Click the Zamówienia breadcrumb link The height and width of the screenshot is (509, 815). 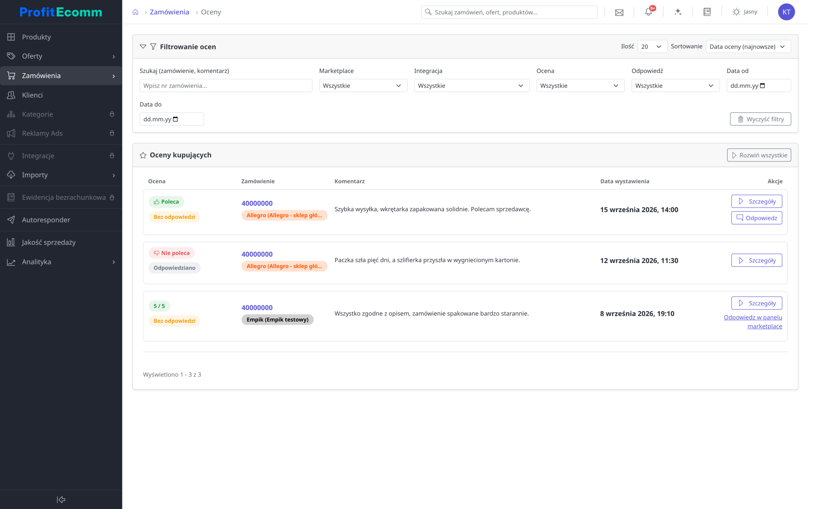click(x=169, y=12)
